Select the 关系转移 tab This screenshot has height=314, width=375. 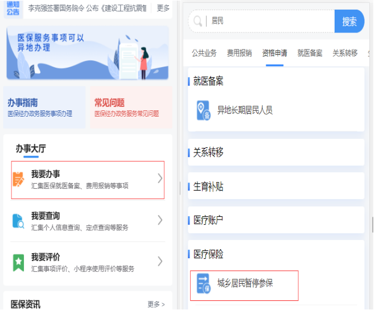[345, 53]
